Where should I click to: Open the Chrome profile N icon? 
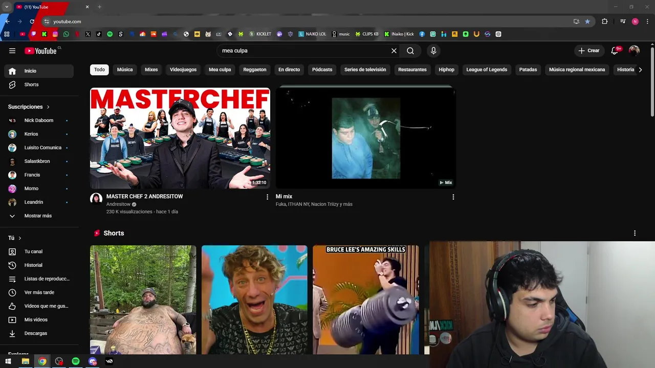click(x=635, y=21)
